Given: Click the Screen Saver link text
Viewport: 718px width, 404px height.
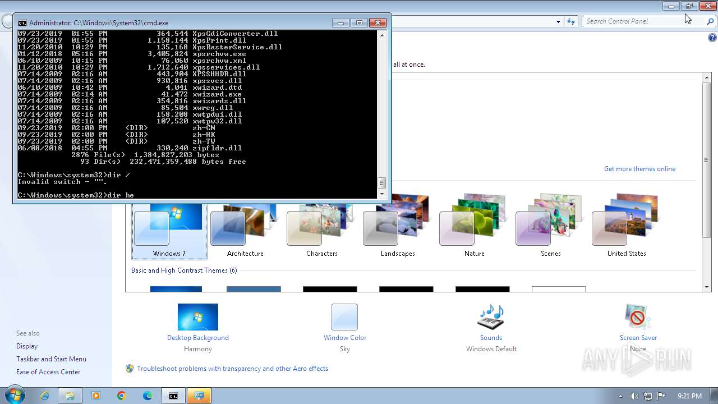Looking at the screenshot, I should [x=638, y=338].
